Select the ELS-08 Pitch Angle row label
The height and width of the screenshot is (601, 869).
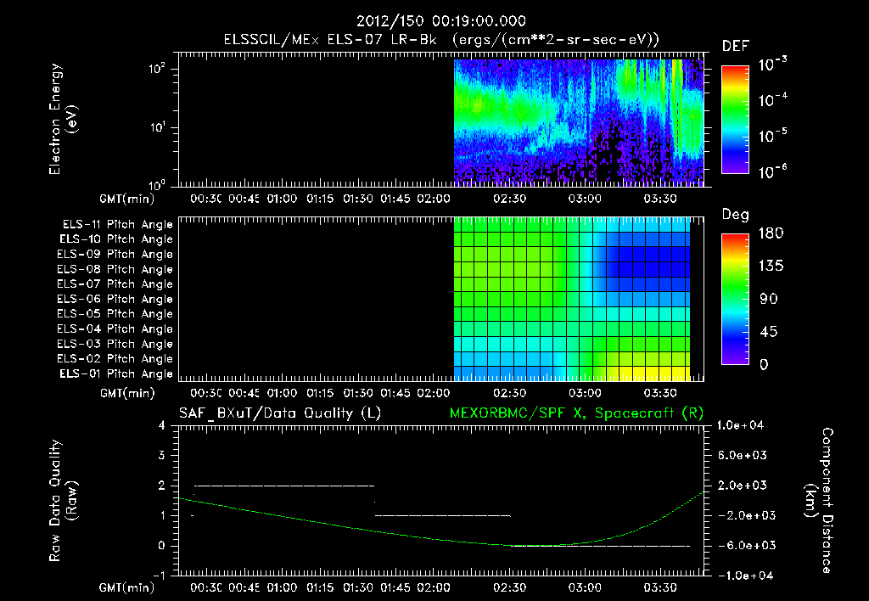115,269
